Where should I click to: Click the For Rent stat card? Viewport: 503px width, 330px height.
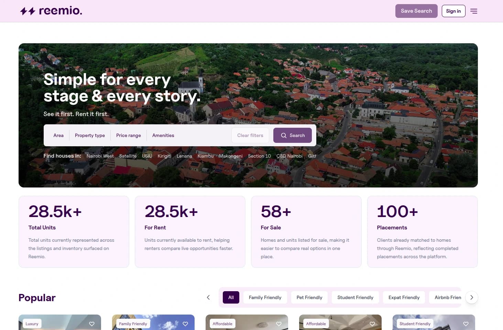(x=190, y=232)
